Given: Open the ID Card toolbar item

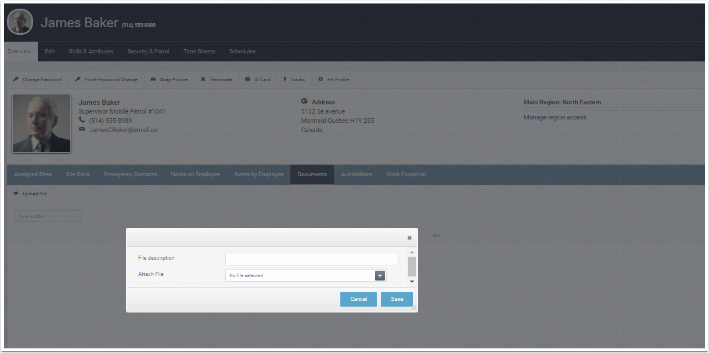Looking at the screenshot, I should coord(257,79).
